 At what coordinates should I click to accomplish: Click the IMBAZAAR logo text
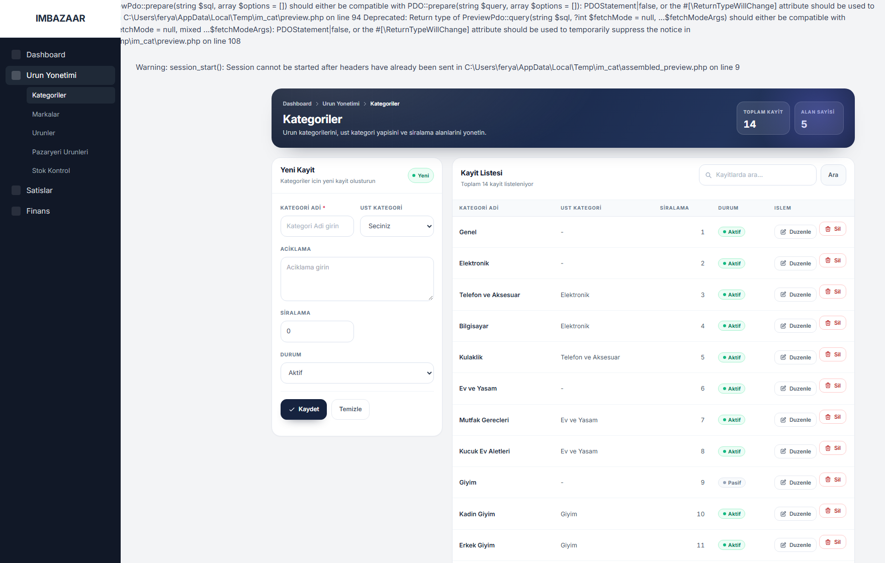(x=60, y=19)
